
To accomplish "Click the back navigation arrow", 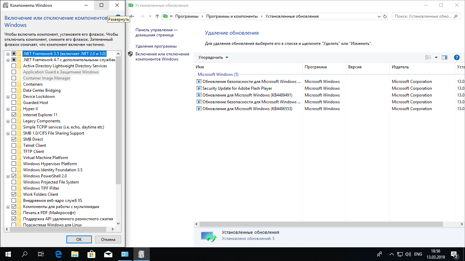I will pyautogui.click(x=132, y=16).
